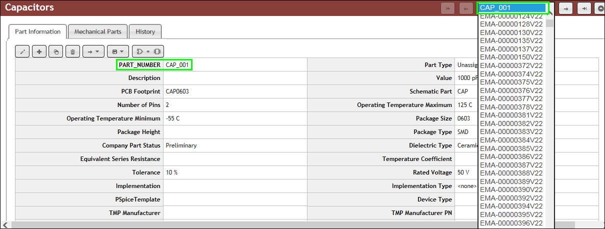Click the dropdown list vertical scrollbar thumb
605x229 pixels.
pyautogui.click(x=549, y=23)
